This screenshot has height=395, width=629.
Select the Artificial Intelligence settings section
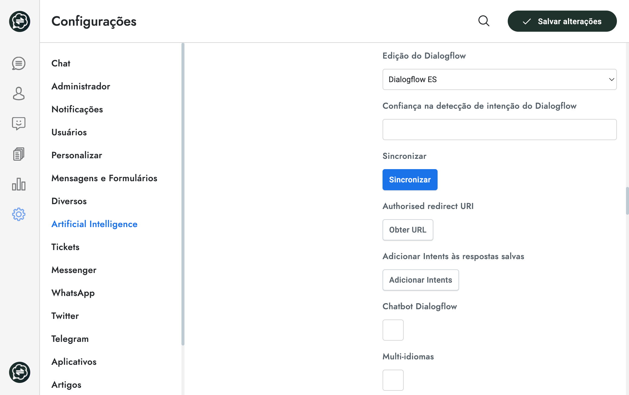(94, 224)
